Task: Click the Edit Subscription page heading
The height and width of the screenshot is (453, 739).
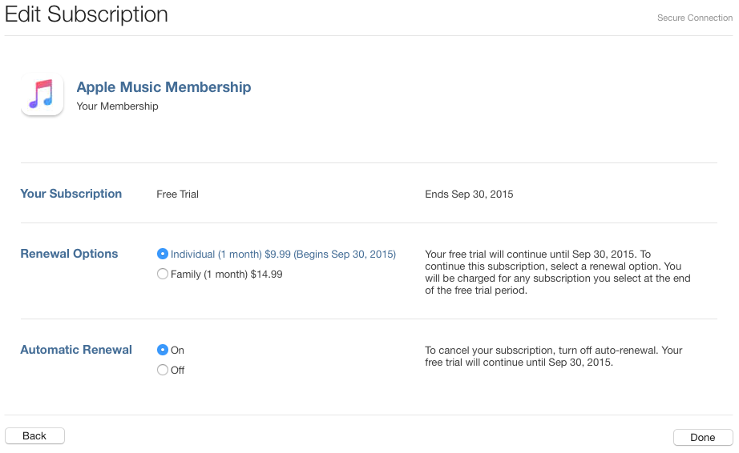Action: pos(87,14)
